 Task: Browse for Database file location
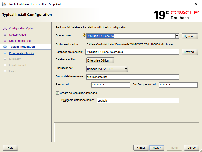[190, 52]
